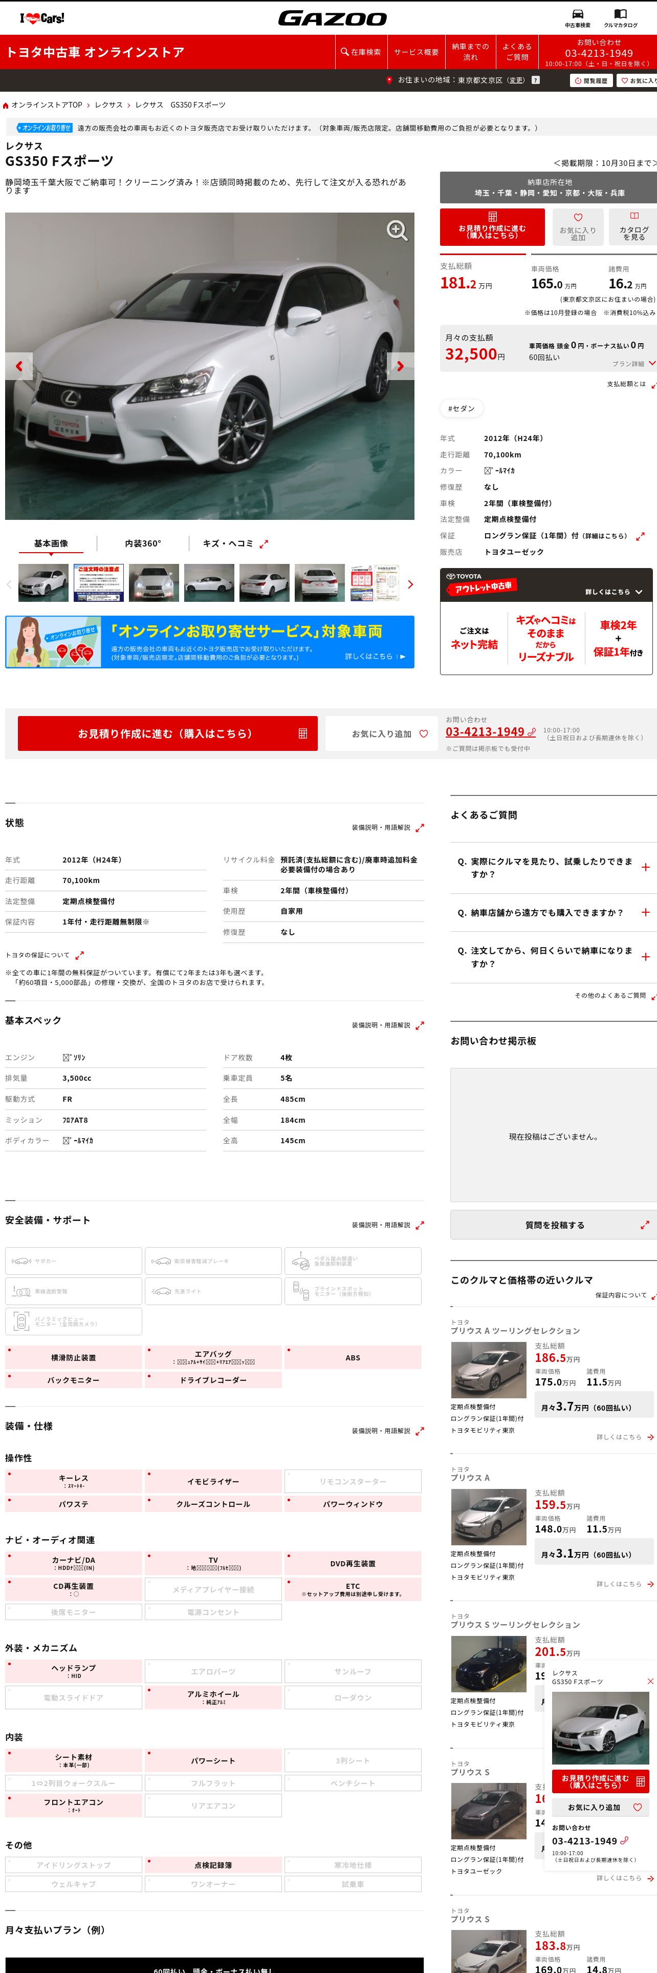This screenshot has width=657, height=1973.
Task: Open その他のよくあるご質問 link
Action: point(615,996)
